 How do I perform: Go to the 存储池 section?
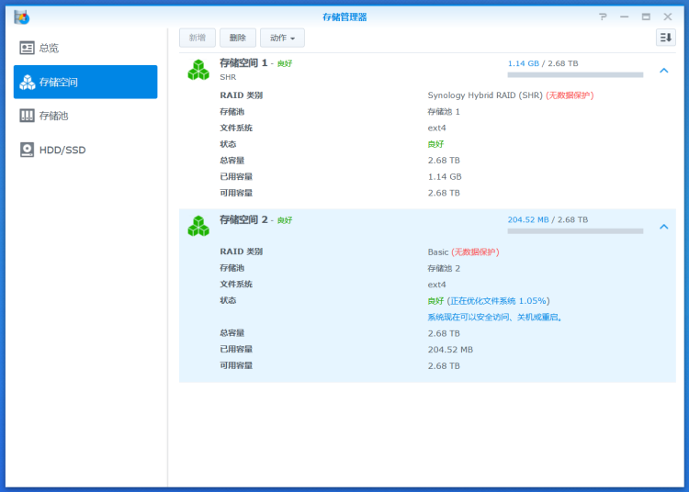[x=85, y=116]
